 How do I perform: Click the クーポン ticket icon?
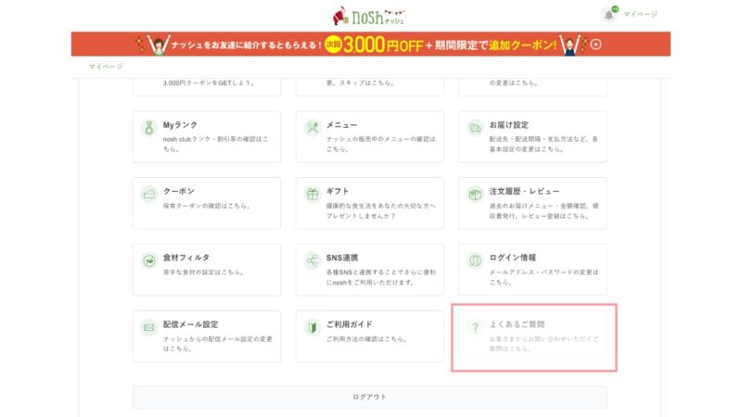pyautogui.click(x=149, y=194)
